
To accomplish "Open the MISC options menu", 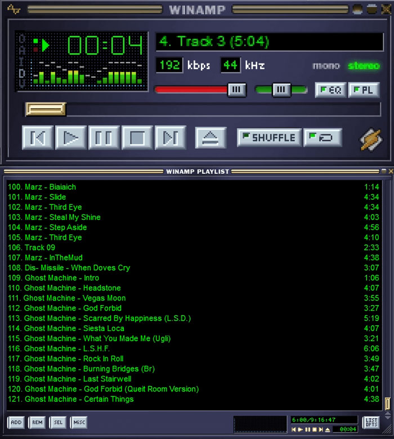I will tap(78, 422).
